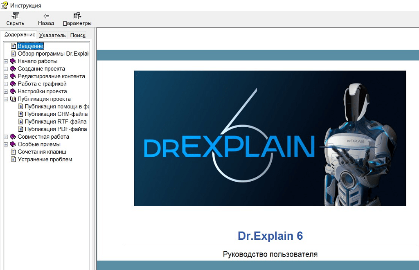Screen dimensions: 419x270
Task: Select the Особые приемы section
Action: coord(39,144)
